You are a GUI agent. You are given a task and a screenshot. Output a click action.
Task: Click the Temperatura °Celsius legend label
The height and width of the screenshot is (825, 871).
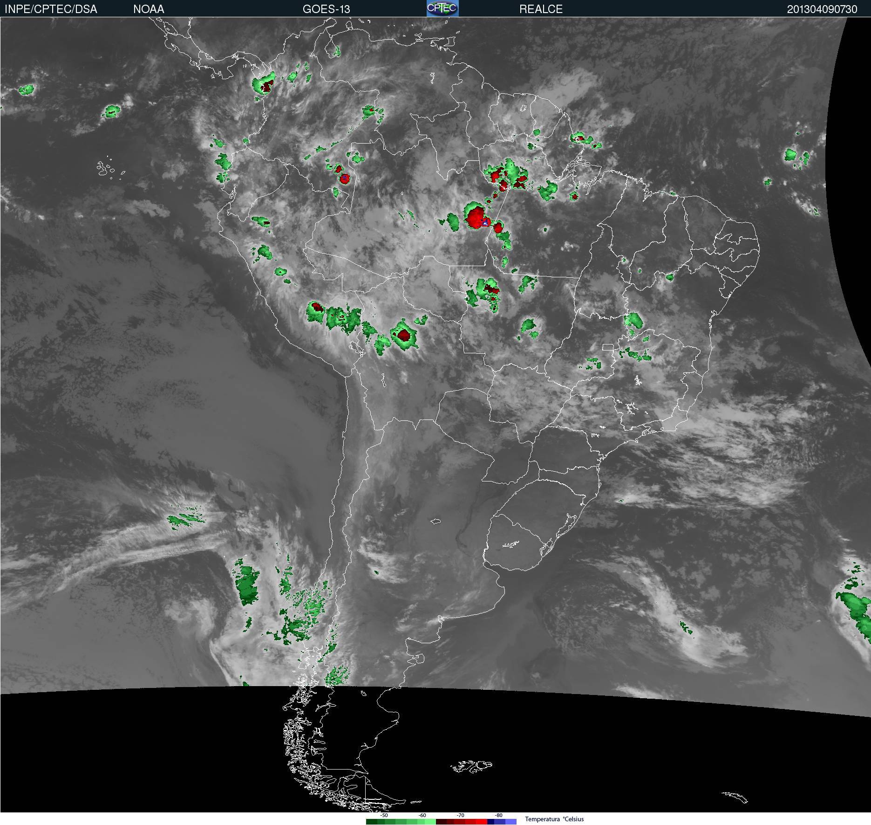click(x=554, y=819)
